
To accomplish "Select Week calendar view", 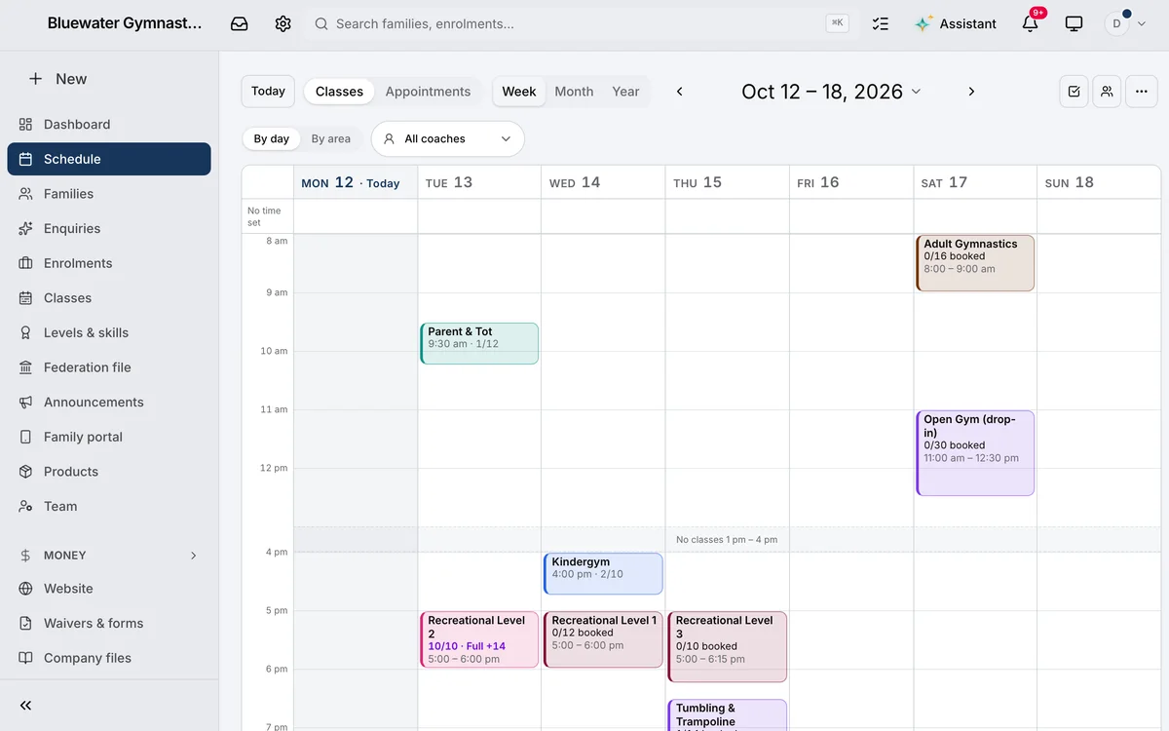I will point(519,92).
